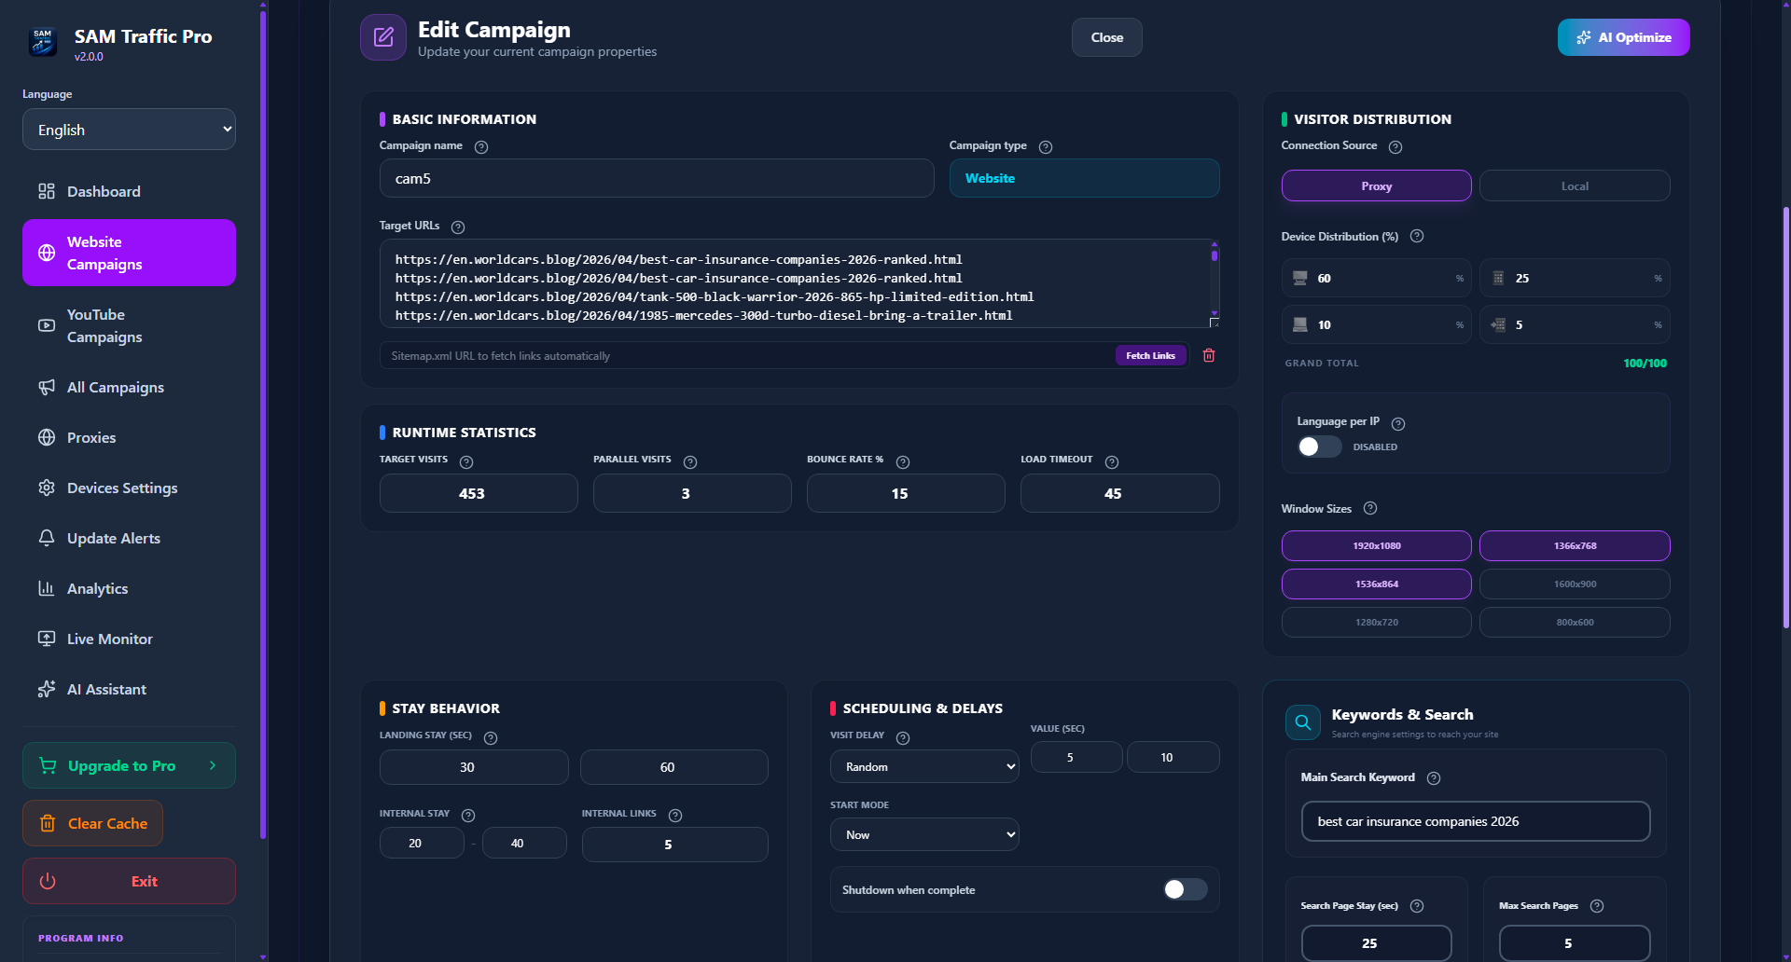Click the sidebar vertical scrollbar
Image resolution: width=1791 pixels, height=962 pixels.
pos(263,424)
